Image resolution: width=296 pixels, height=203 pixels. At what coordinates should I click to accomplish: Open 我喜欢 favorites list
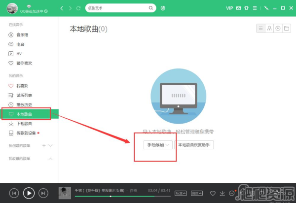pyautogui.click(x=18, y=86)
